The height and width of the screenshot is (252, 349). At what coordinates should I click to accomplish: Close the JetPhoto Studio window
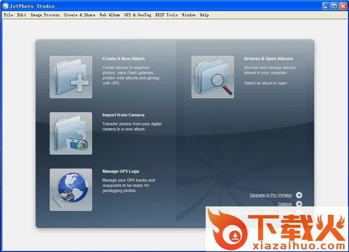coord(343,6)
